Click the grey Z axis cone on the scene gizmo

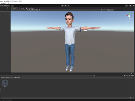click(131, 16)
